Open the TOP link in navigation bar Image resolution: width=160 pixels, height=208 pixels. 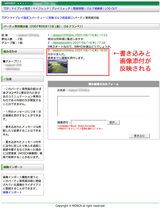pyautogui.click(x=6, y=9)
